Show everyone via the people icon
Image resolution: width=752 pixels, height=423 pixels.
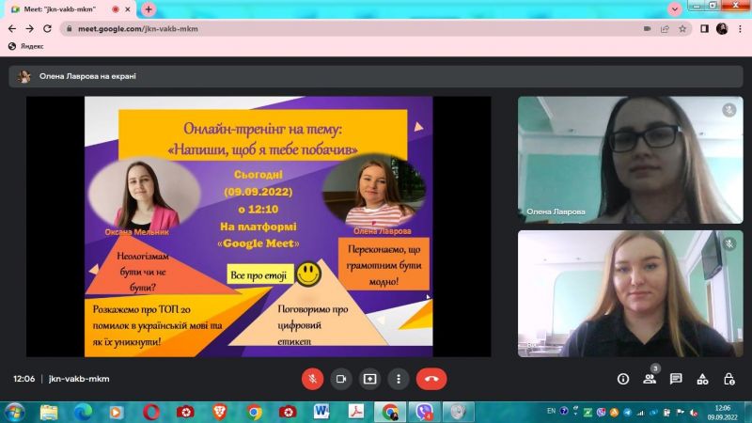[x=650, y=380]
